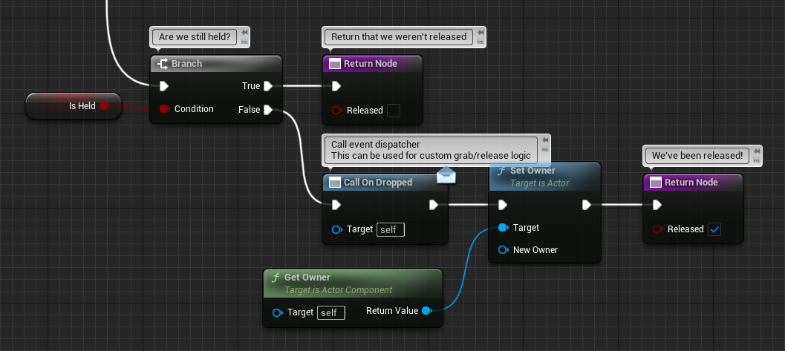The width and height of the screenshot is (785, 351).
Task: Click the Set Owner exec output pin
Action: (x=586, y=205)
